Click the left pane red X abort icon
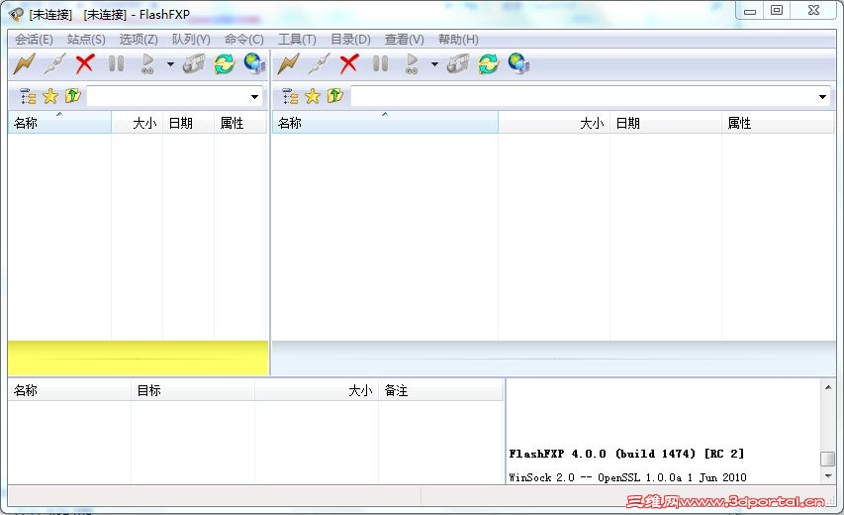Viewport: 844px width, 515px height. (x=84, y=64)
